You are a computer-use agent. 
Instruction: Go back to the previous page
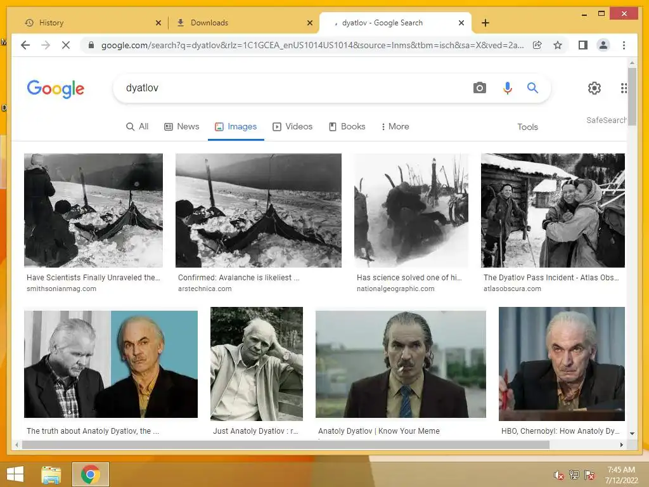(x=25, y=45)
